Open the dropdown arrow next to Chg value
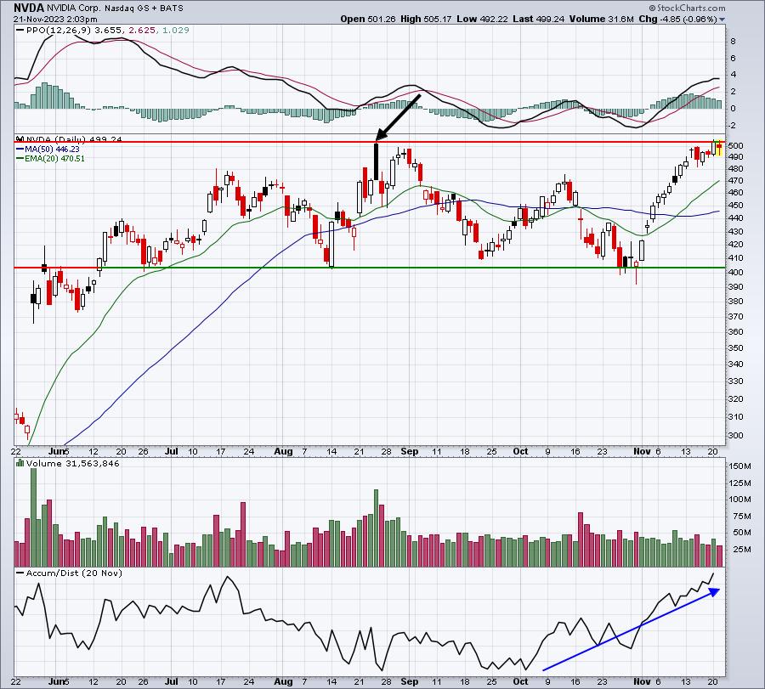 coord(722,20)
